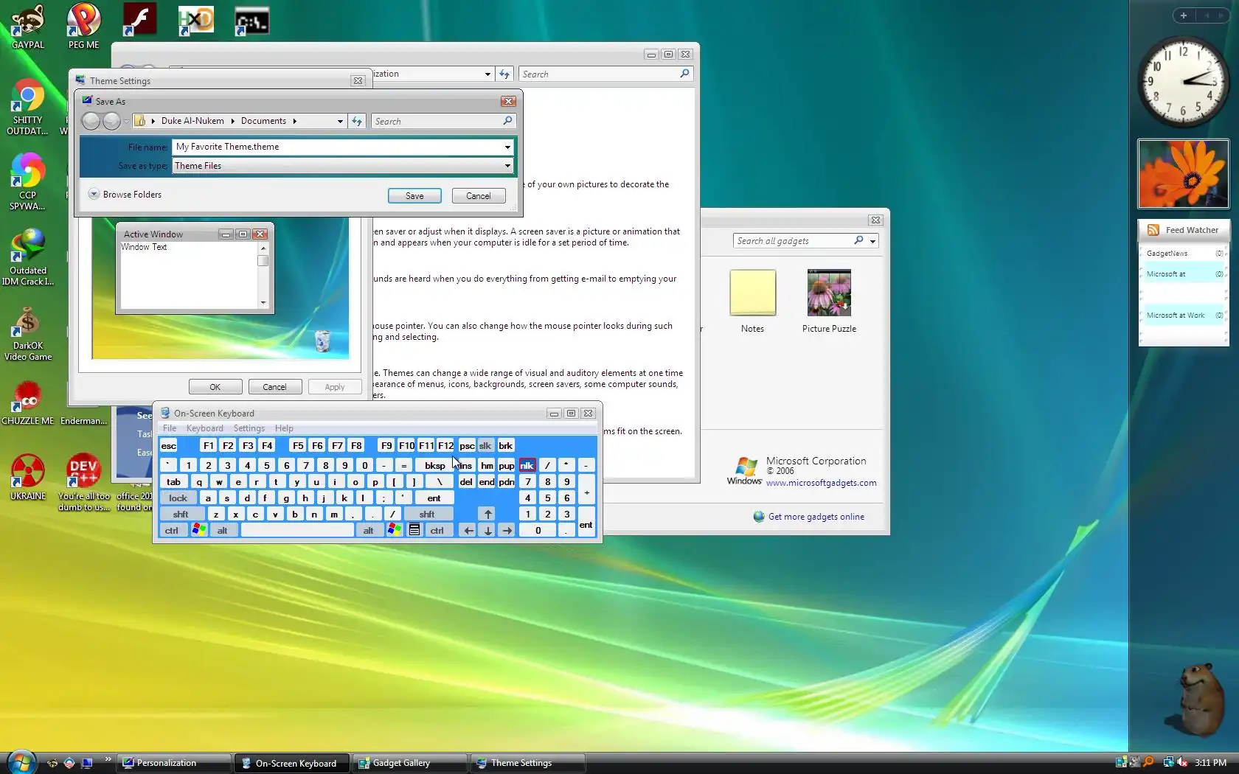The image size is (1239, 774).
Task: Click the search magnifier in Gadget Gallery
Action: coord(858,240)
